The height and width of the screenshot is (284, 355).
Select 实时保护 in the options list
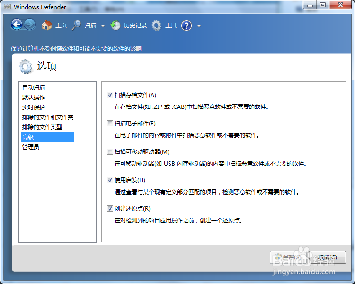pos(34,107)
